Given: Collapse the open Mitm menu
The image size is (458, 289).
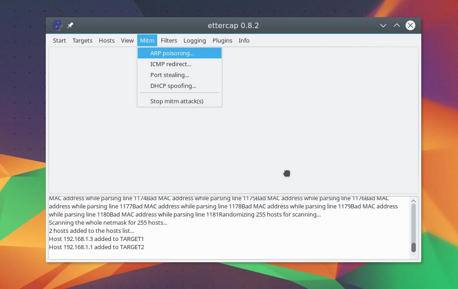Looking at the screenshot, I should pos(147,41).
